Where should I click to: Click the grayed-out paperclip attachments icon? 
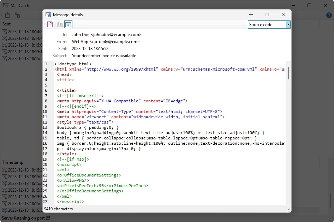point(60,24)
